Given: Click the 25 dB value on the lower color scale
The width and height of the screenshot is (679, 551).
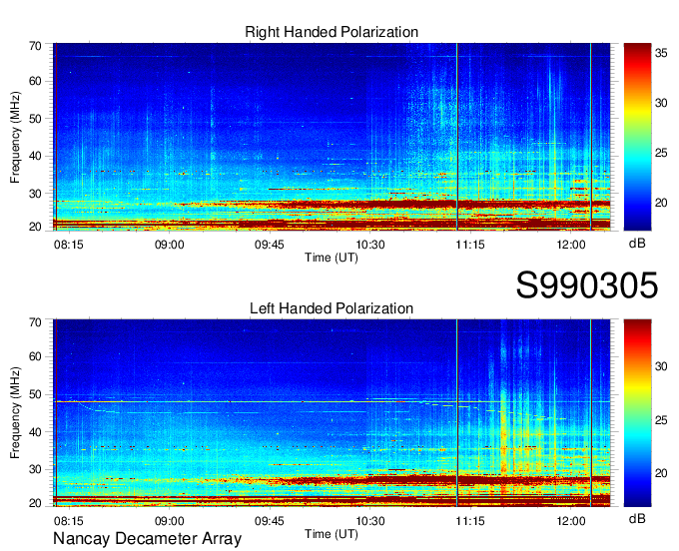Looking at the screenshot, I should click(661, 420).
